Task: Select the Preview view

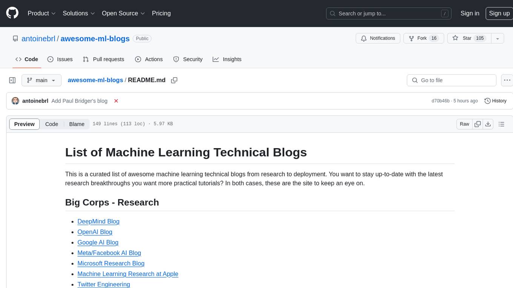Action: pyautogui.click(x=25, y=124)
